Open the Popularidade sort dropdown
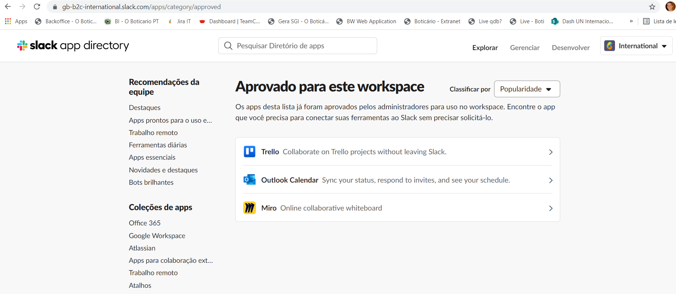The width and height of the screenshot is (676, 294). (527, 89)
